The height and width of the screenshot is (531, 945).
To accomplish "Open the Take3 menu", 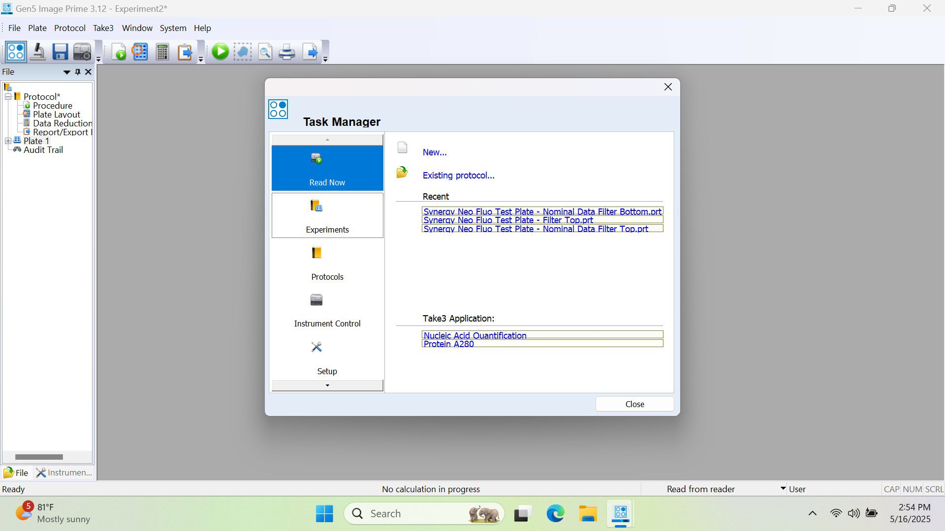I will click(x=103, y=28).
